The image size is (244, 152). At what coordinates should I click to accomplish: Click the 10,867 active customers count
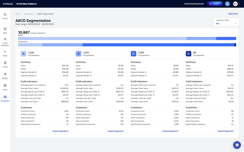(x=24, y=32)
